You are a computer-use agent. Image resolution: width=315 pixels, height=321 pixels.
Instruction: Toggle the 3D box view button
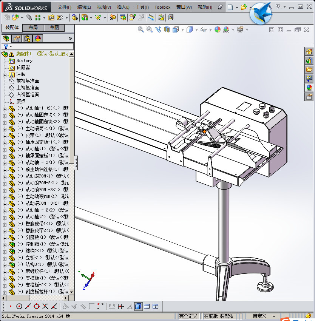coord(138,307)
